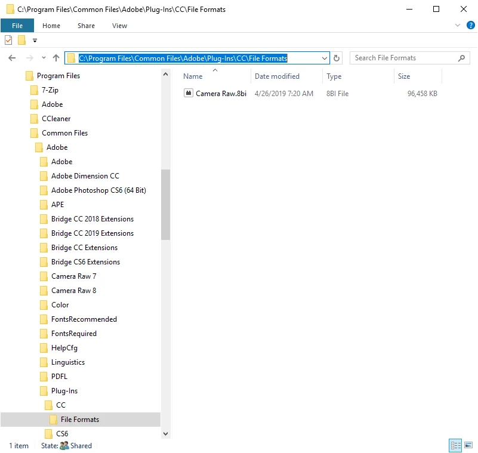Screen dimensions: 478x453
Task: Go forward to next folder
Action: click(x=30, y=58)
